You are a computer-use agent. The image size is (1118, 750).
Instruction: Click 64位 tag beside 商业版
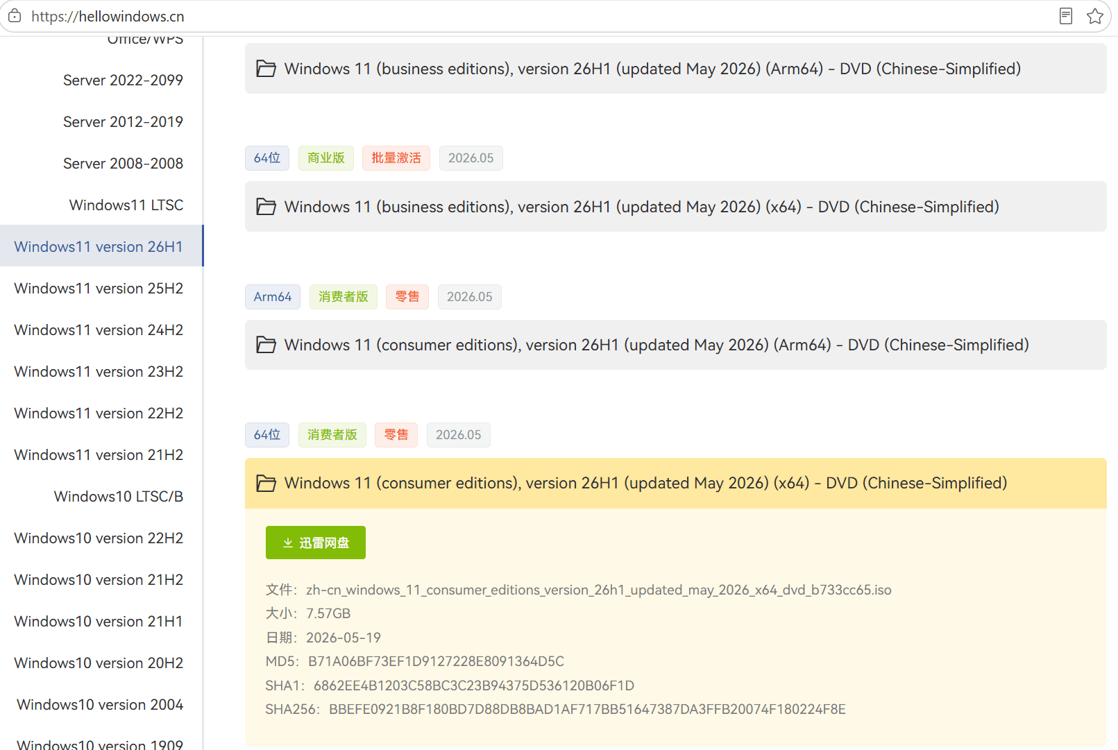(267, 158)
